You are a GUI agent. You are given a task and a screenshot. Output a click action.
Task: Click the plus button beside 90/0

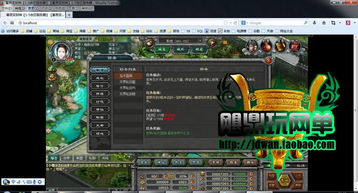(x=165, y=176)
